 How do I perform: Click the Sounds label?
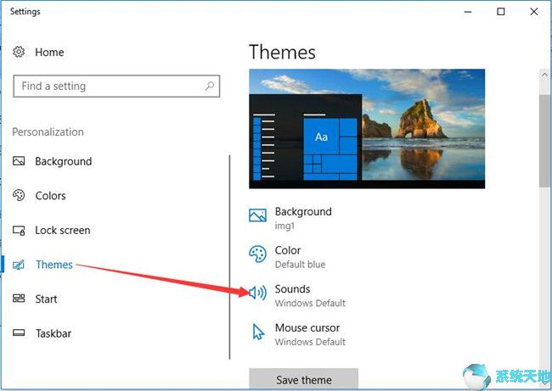[x=292, y=289]
